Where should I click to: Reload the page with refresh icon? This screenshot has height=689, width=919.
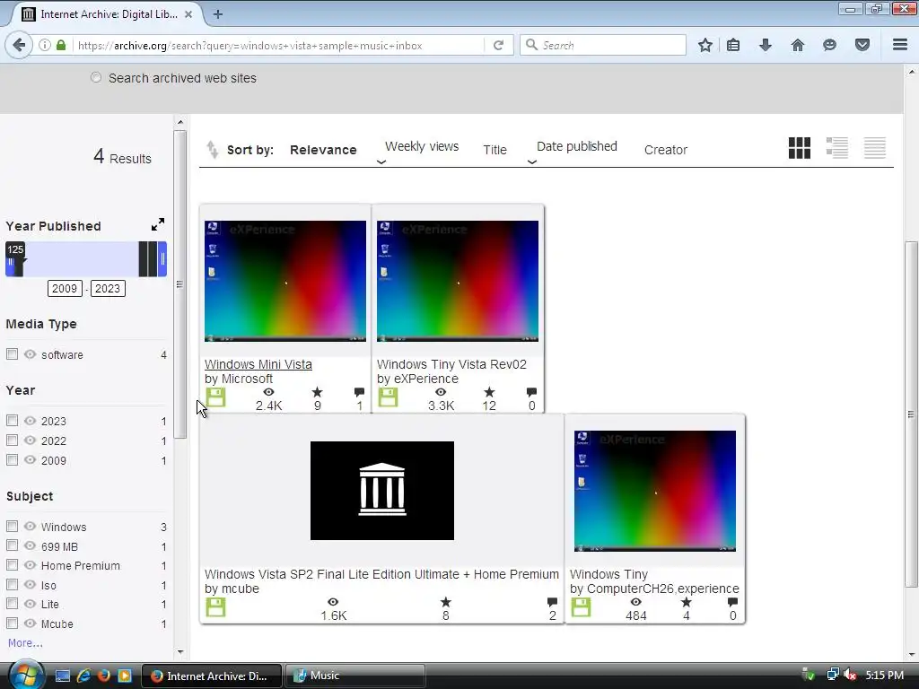pos(499,45)
